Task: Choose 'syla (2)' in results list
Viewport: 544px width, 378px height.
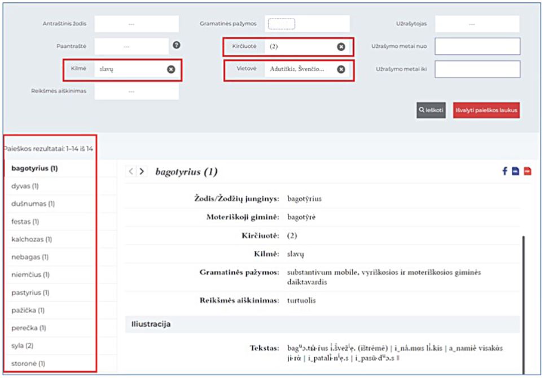Action: pos(23,345)
